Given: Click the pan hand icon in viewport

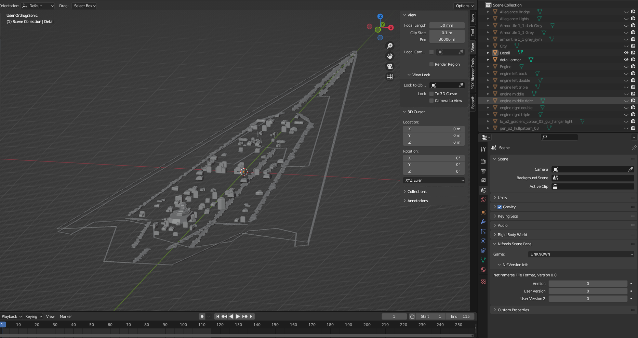Looking at the screenshot, I should [x=390, y=56].
